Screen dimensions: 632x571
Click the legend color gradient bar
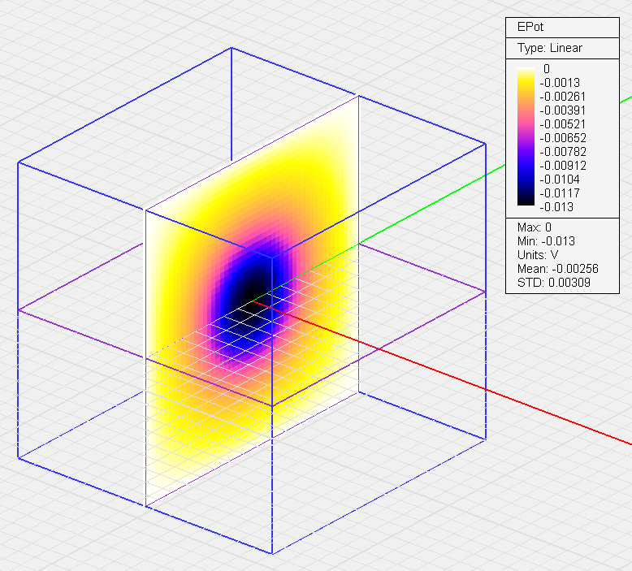point(527,138)
